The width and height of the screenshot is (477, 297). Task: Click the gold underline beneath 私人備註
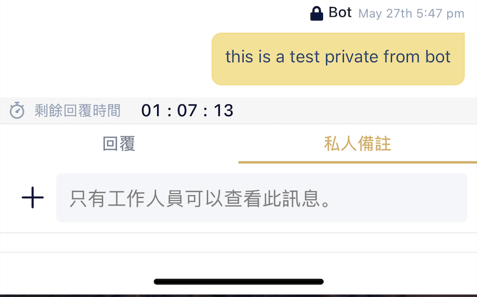pyautogui.click(x=357, y=162)
